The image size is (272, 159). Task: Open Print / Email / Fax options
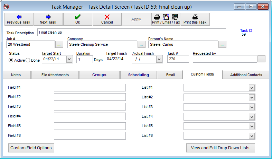[166, 19]
